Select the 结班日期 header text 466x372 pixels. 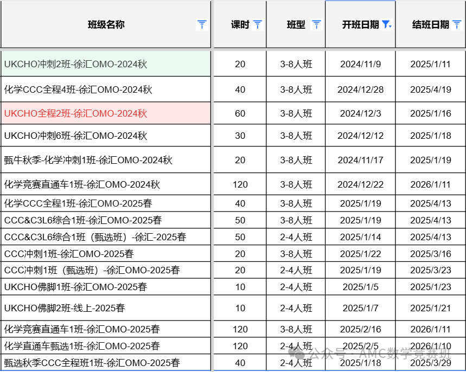pos(431,24)
